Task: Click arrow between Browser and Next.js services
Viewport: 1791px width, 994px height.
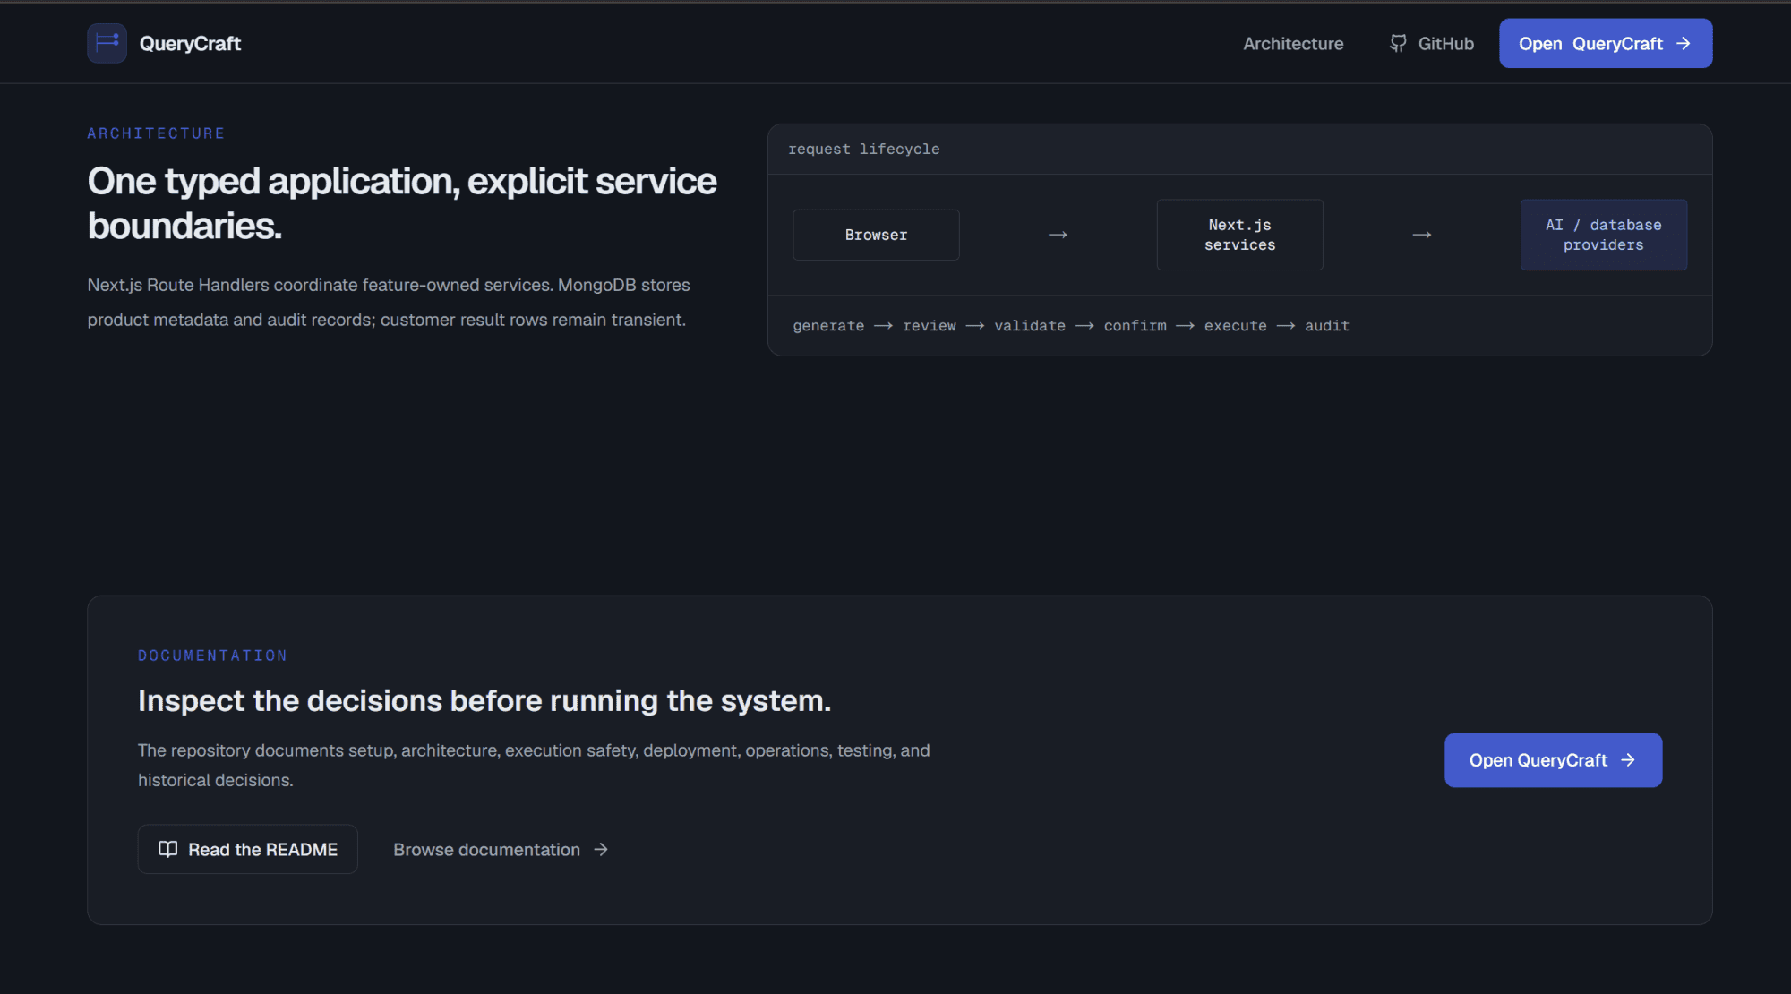Action: click(x=1058, y=235)
